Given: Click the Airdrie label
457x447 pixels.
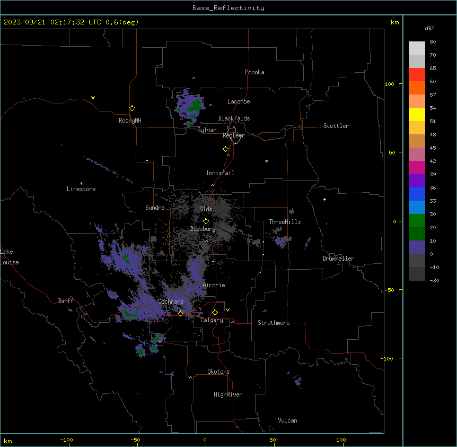Looking at the screenshot, I should [214, 285].
